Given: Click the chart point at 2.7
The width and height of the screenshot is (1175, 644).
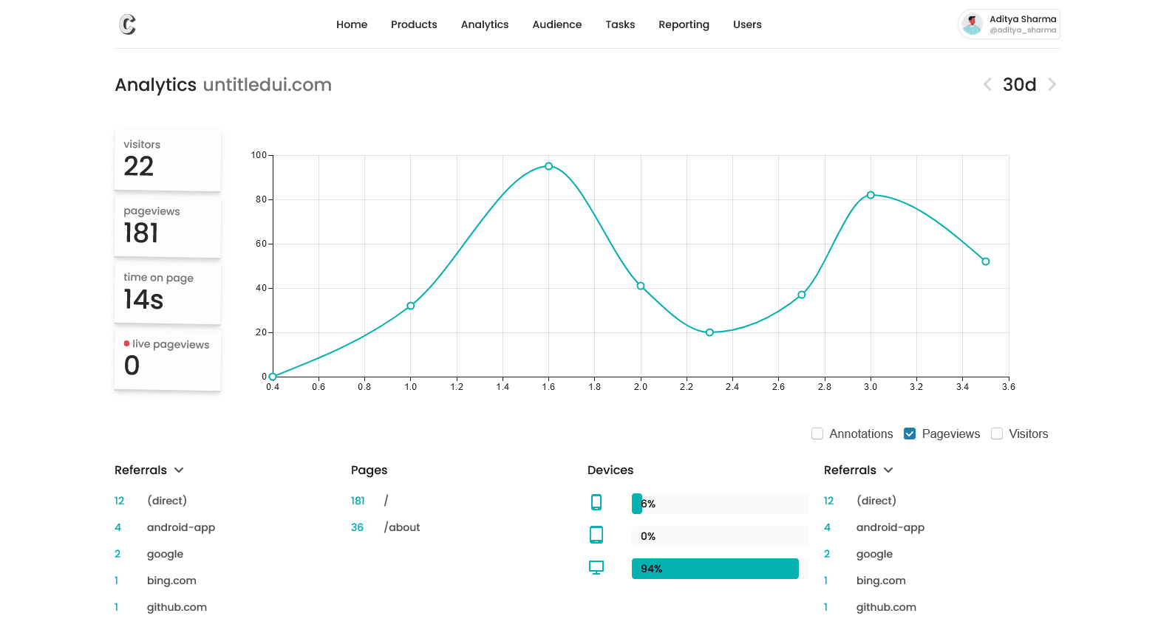Looking at the screenshot, I should tap(802, 295).
